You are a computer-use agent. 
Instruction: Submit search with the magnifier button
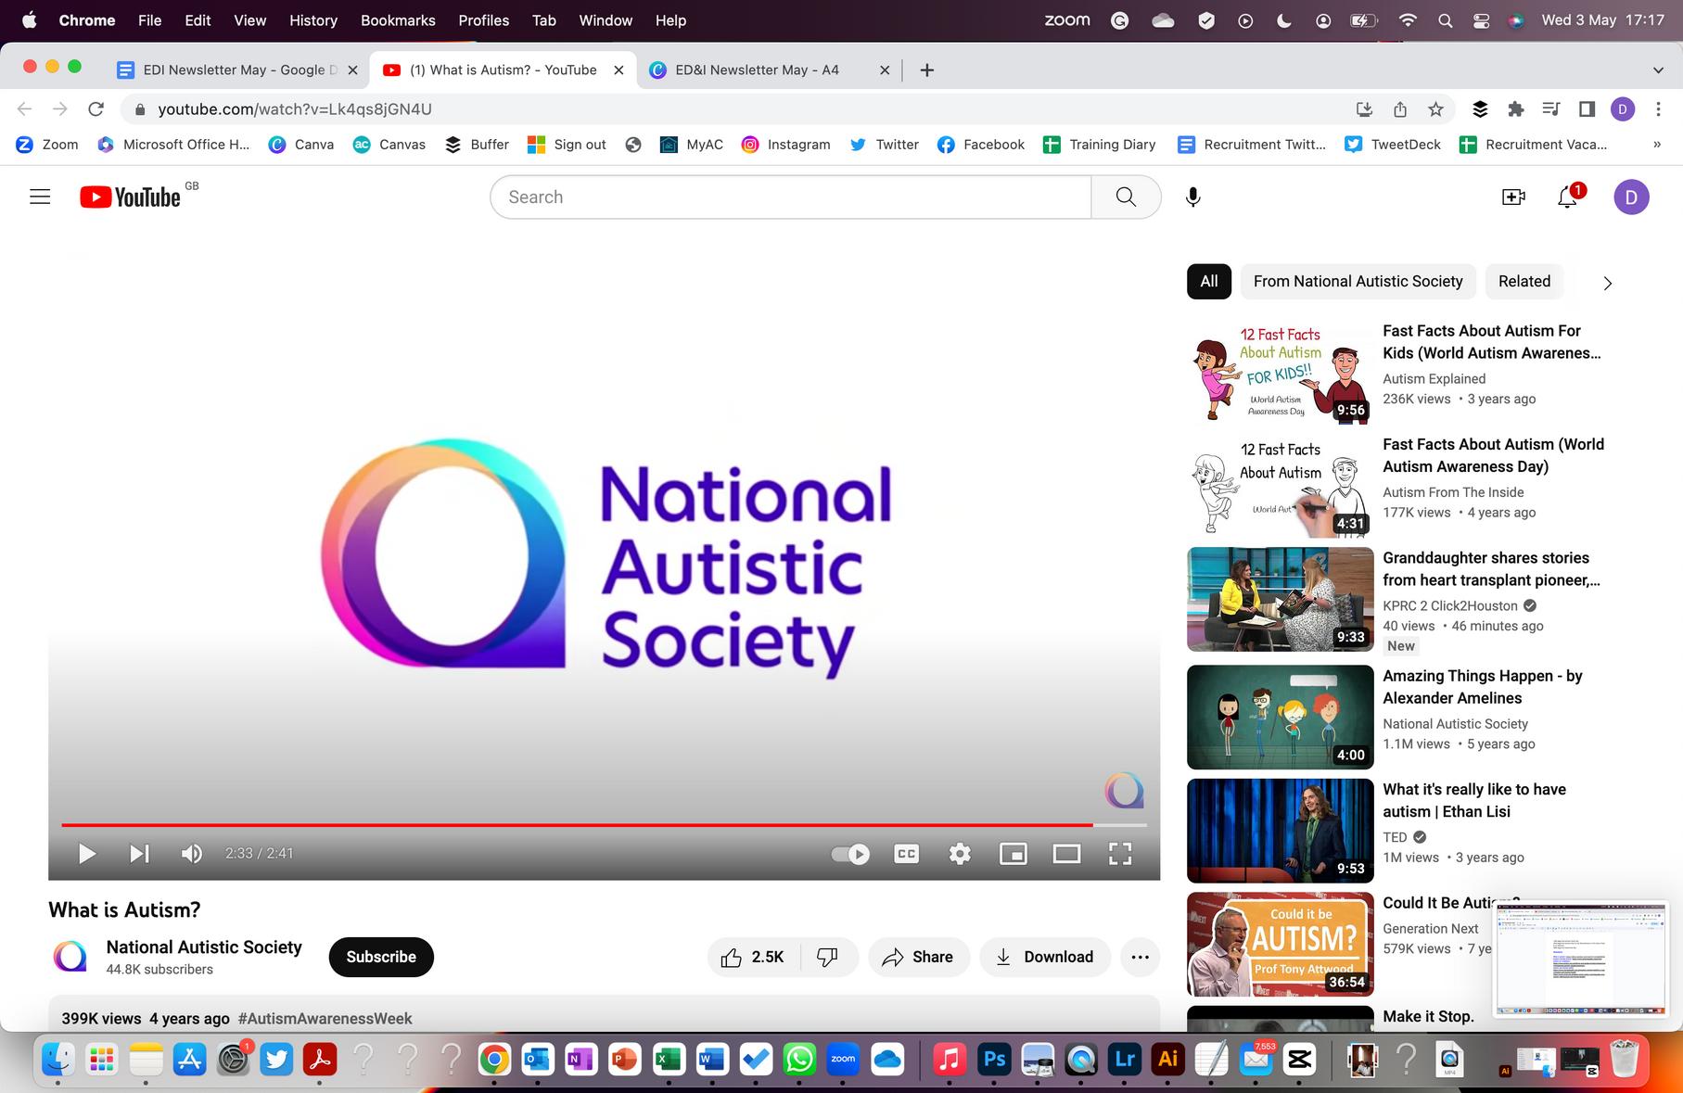point(1126,197)
